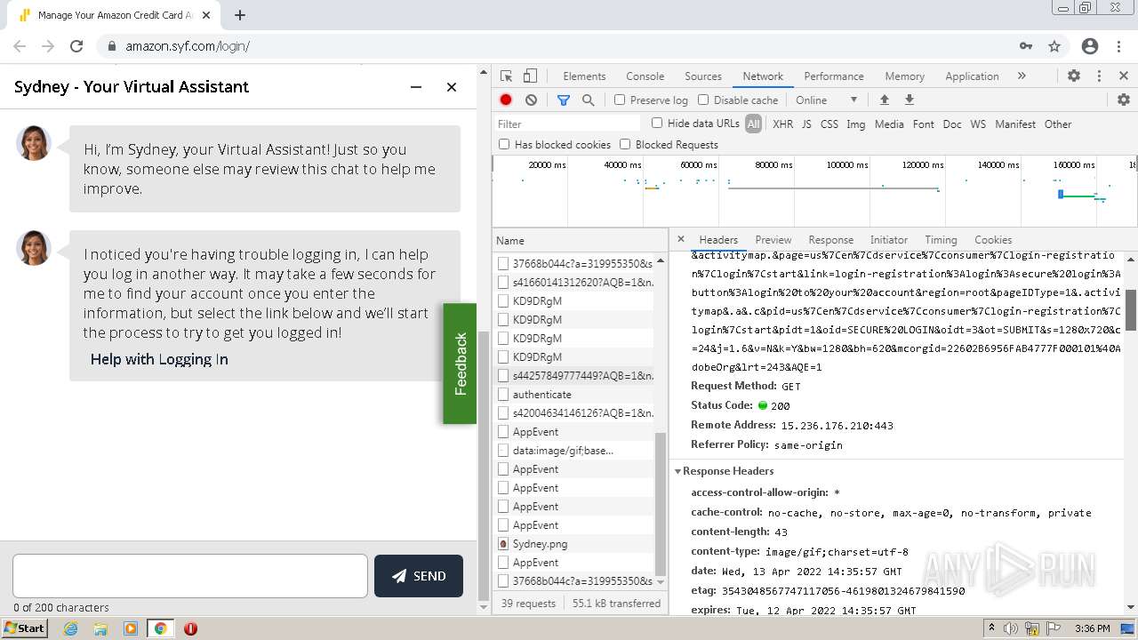Viewport: 1138px width, 640px height.
Task: Click the request list scrollbar
Action: (661, 504)
